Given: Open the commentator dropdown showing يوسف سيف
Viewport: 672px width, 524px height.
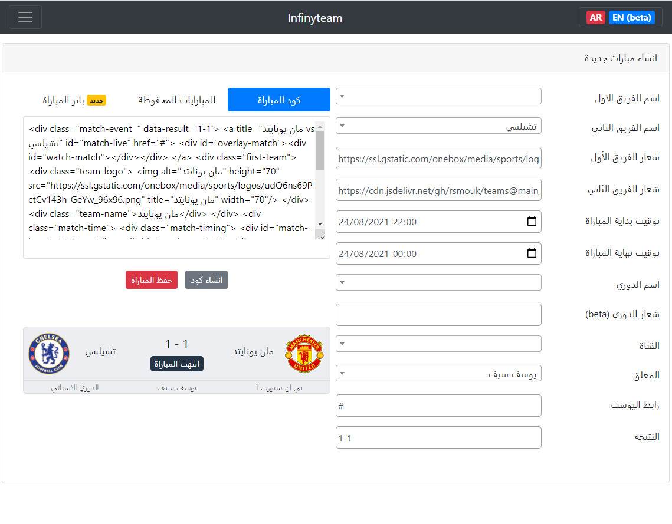Looking at the screenshot, I should coord(438,373).
